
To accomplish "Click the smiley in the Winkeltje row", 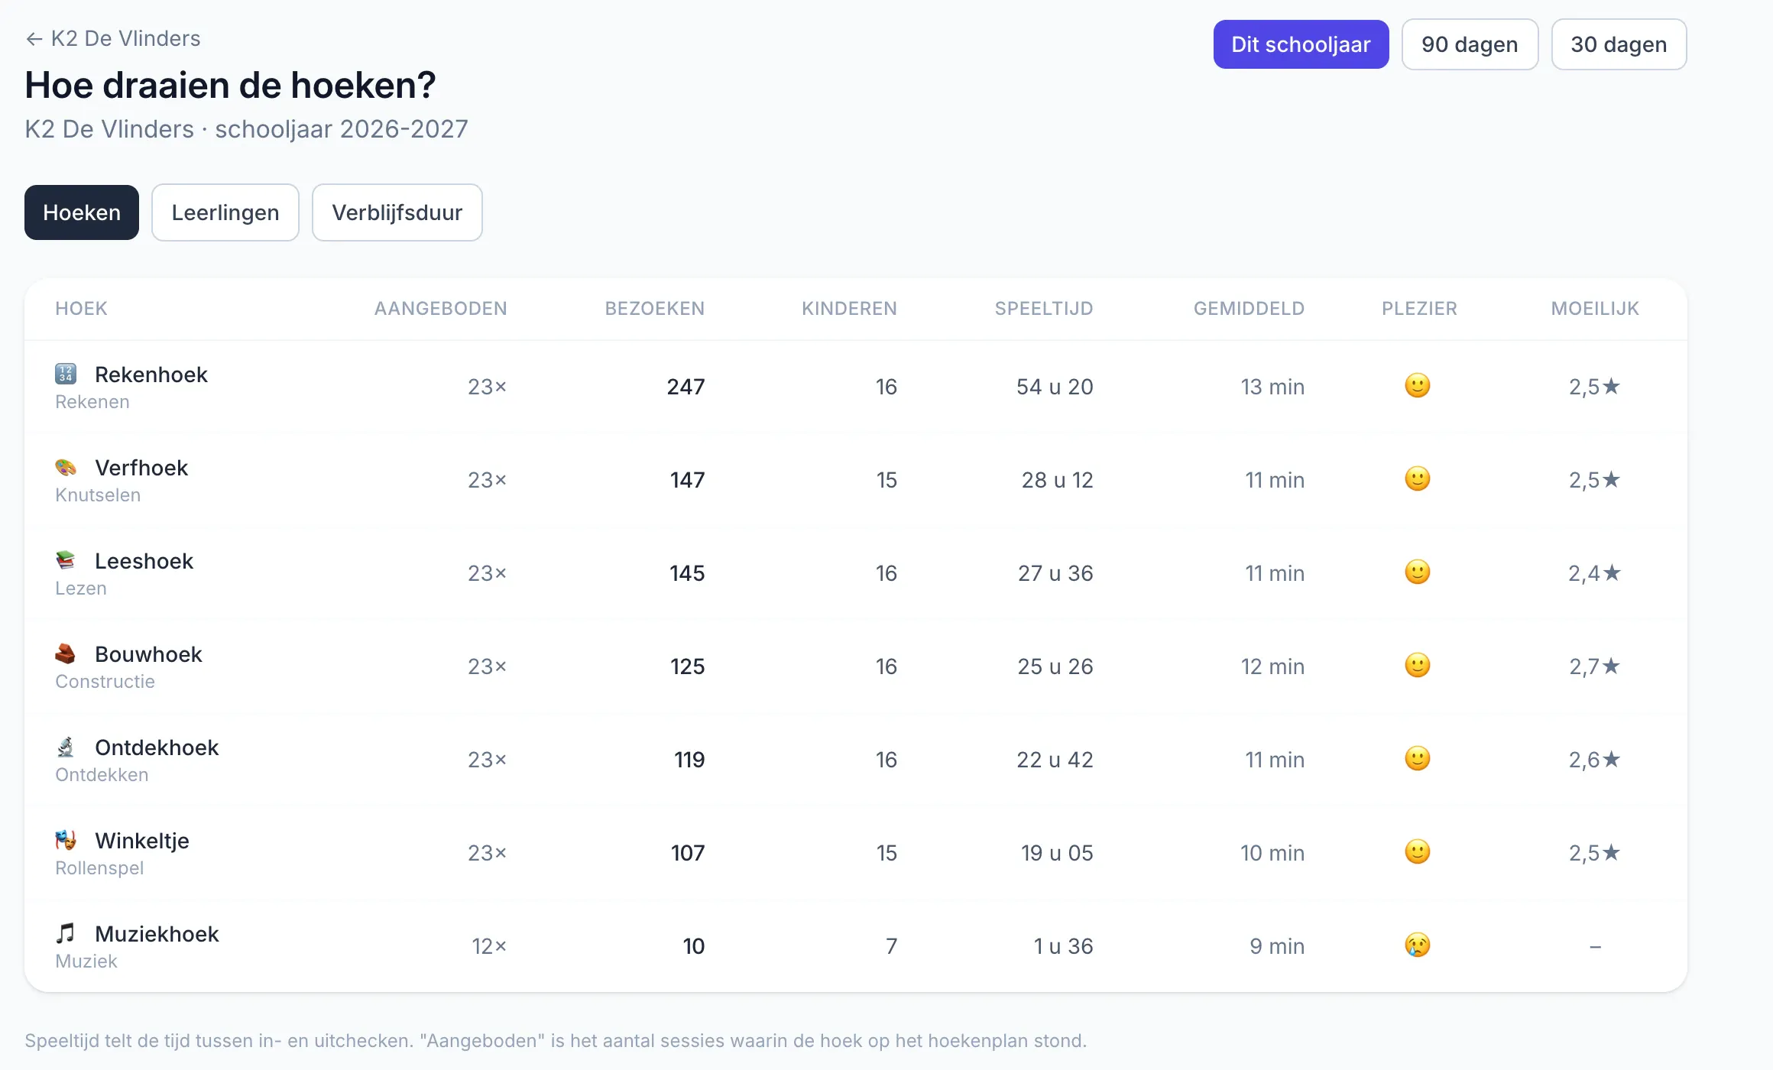I will [x=1418, y=851].
